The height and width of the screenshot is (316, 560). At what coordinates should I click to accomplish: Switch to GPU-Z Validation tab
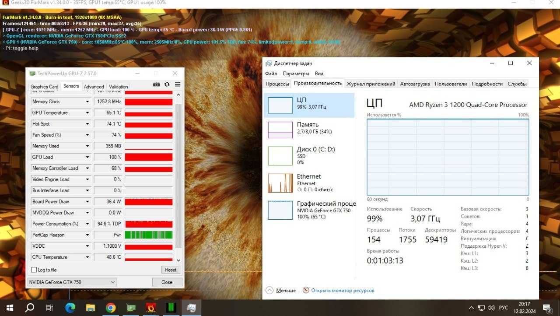coord(119,87)
